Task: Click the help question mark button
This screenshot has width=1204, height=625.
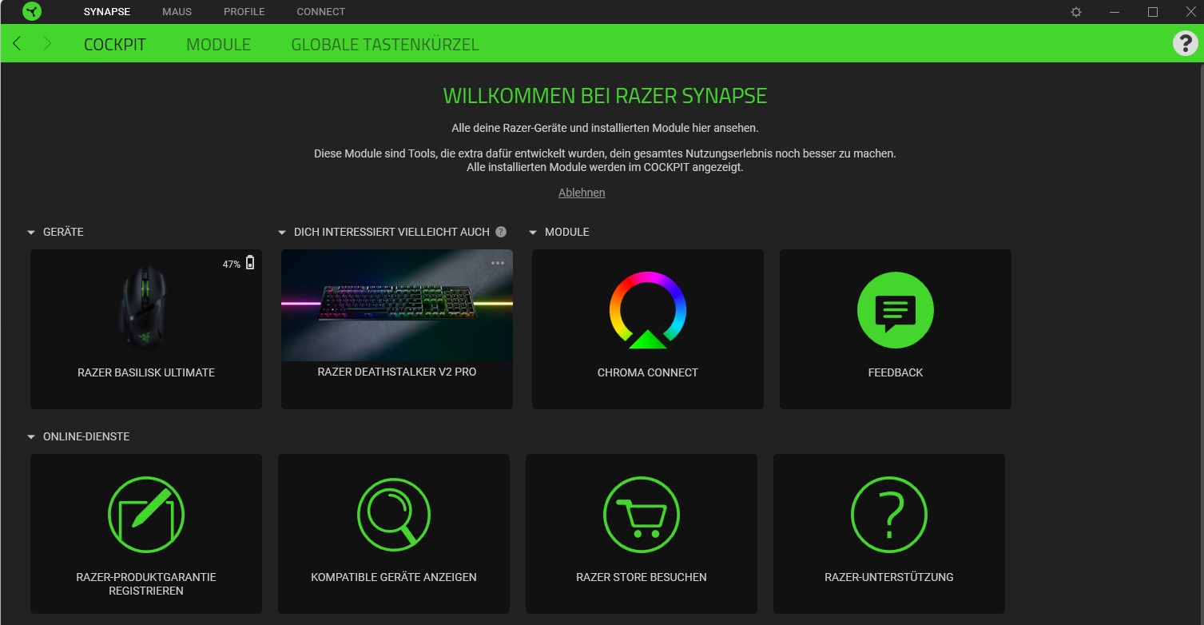Action: (x=1184, y=43)
